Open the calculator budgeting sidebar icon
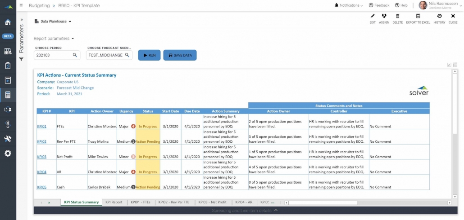 (x=8, y=95)
